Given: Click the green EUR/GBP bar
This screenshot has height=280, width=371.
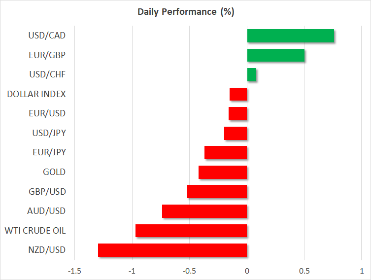Looking at the screenshot, I should 275,55.
